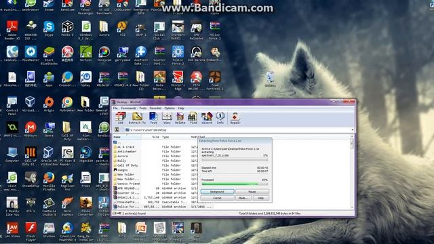Viewport: 434px width, 244px height.
Task: Click the Delete toolbar icon in WinRAR
Action: point(180,118)
